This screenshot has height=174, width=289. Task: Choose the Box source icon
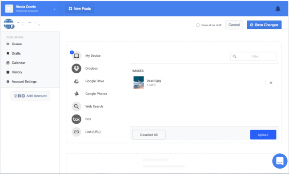click(x=76, y=119)
